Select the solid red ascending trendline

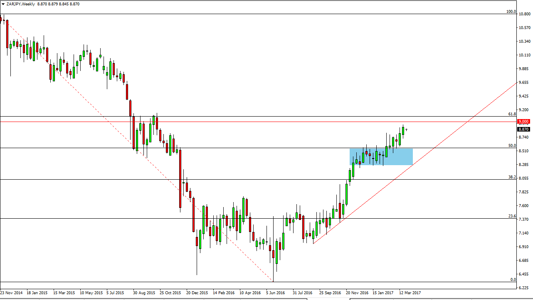pos(415,163)
